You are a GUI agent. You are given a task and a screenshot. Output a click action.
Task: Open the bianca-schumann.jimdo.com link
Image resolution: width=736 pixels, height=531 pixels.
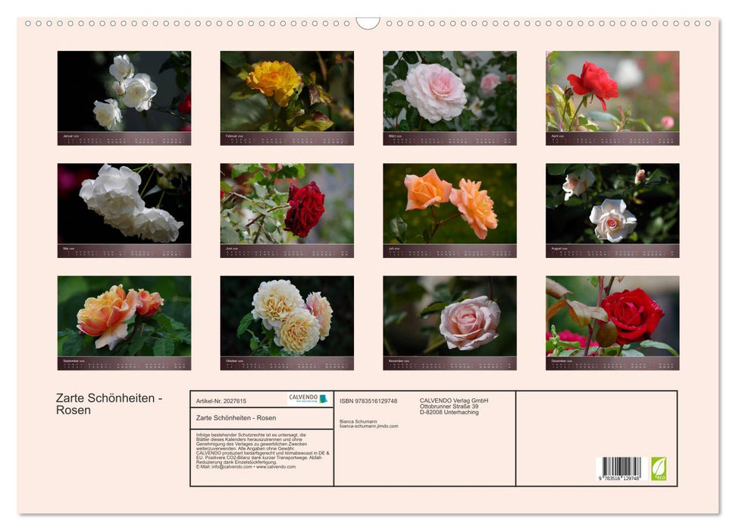[371, 425]
